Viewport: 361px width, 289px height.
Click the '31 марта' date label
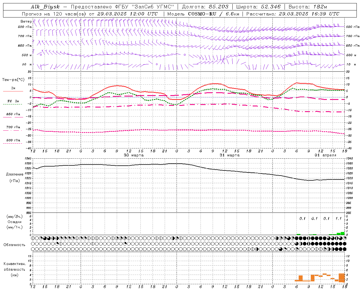[230, 155]
